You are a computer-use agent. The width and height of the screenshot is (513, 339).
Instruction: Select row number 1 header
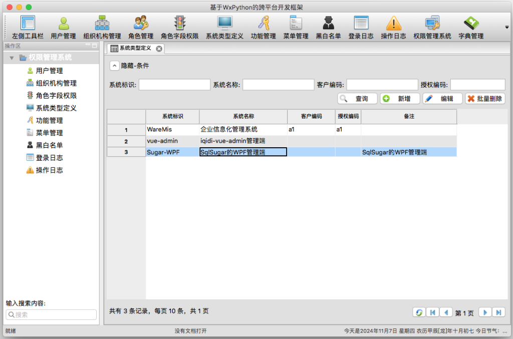(x=126, y=130)
